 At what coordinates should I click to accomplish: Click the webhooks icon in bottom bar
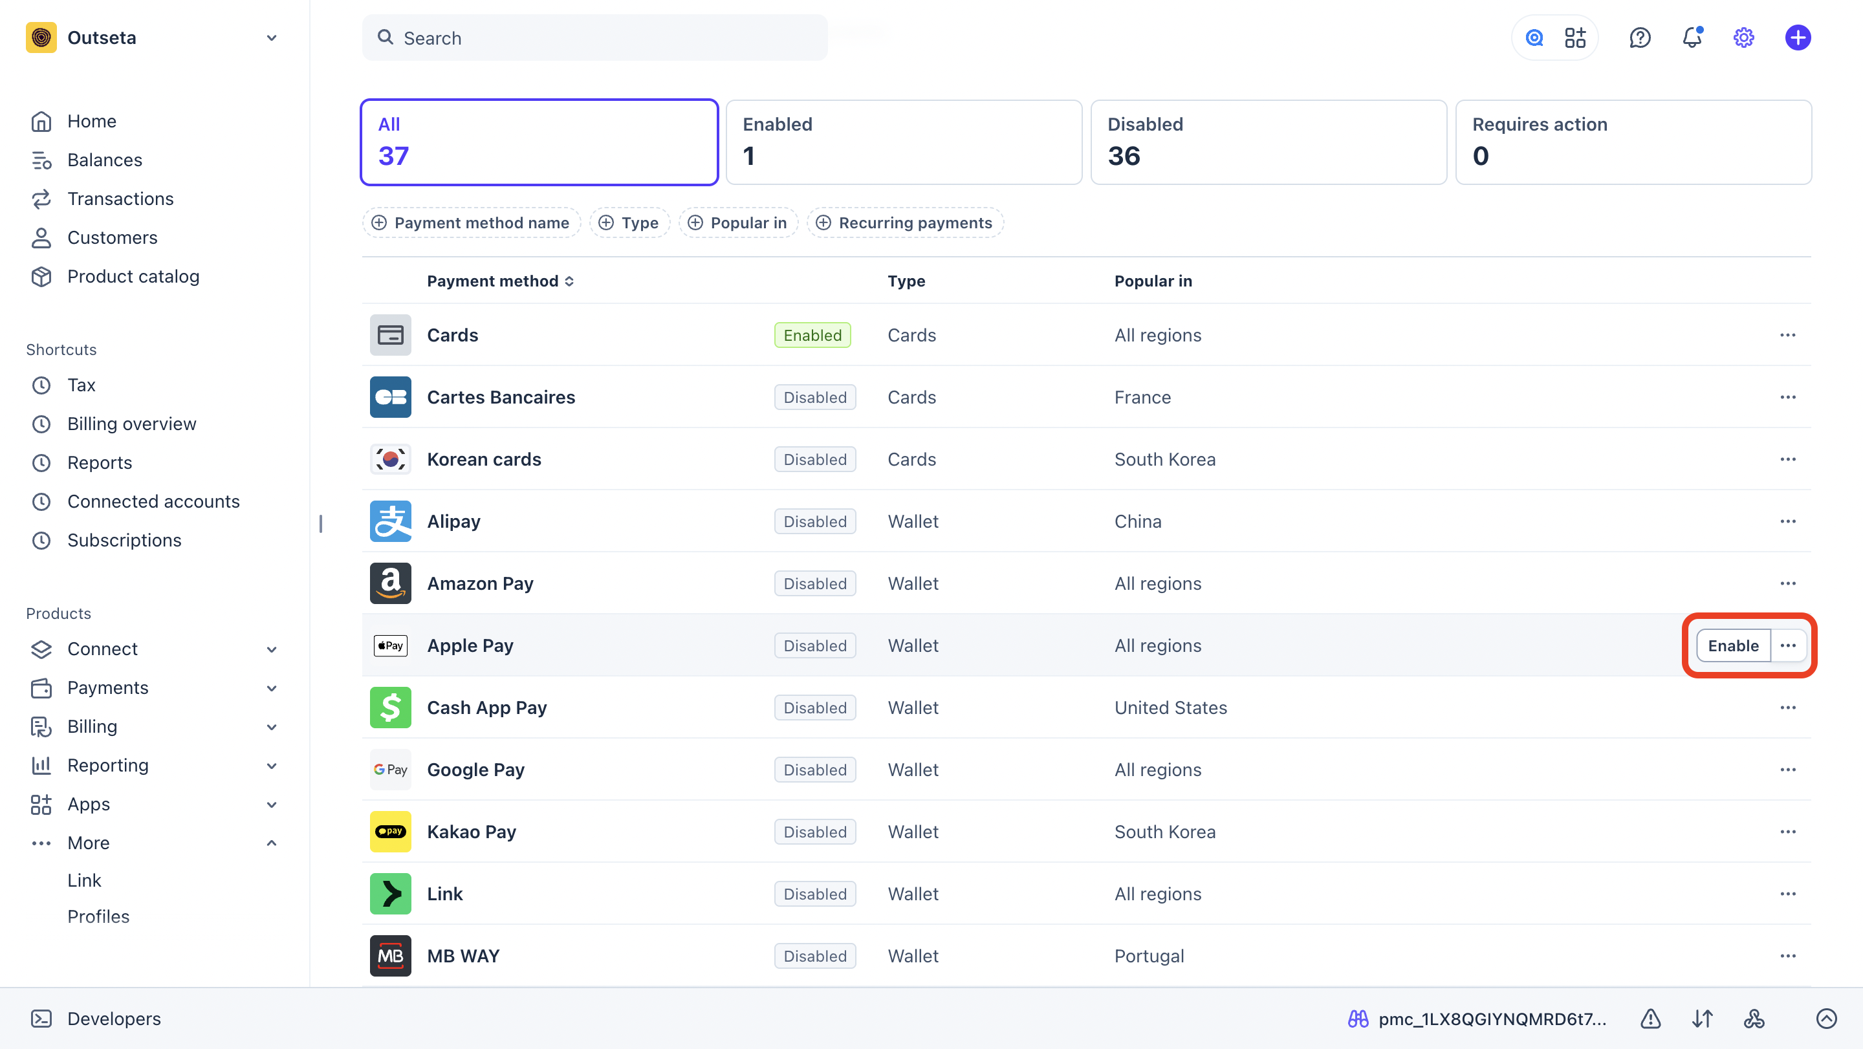[x=1754, y=1019]
